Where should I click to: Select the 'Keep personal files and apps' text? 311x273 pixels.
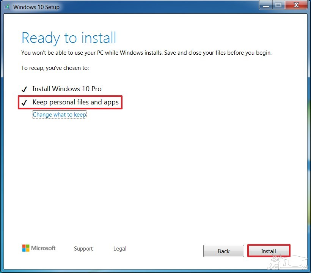tap(75, 102)
